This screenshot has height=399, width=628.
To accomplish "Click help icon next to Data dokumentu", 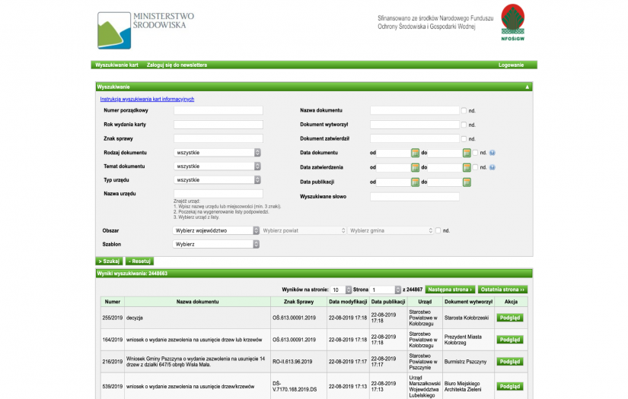I will click(x=493, y=153).
